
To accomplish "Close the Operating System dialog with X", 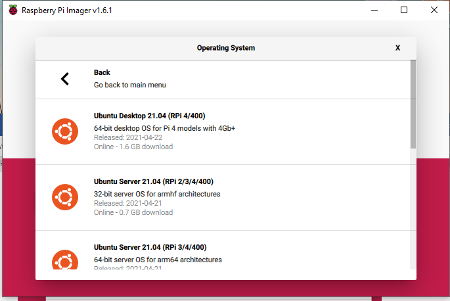I will [x=397, y=48].
